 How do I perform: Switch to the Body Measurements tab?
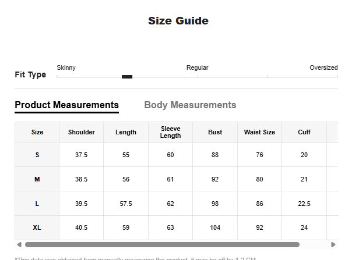190,105
